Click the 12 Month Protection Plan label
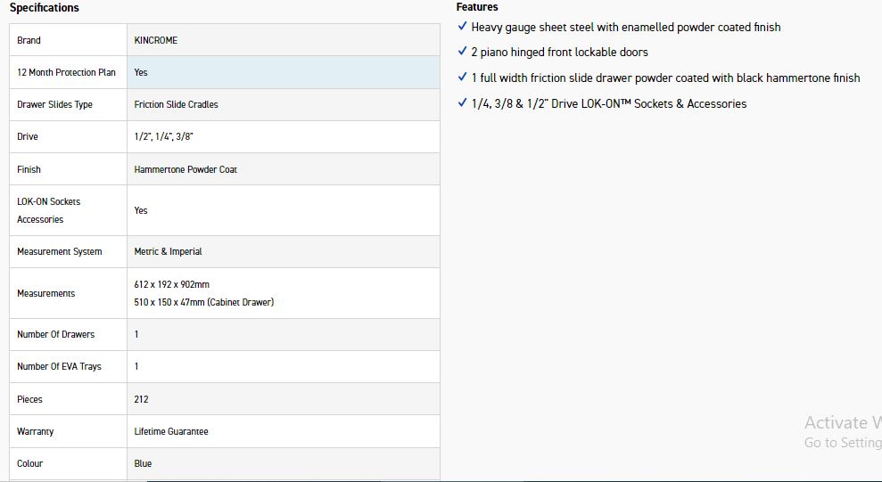Image resolution: width=882 pixels, height=482 pixels. (67, 72)
